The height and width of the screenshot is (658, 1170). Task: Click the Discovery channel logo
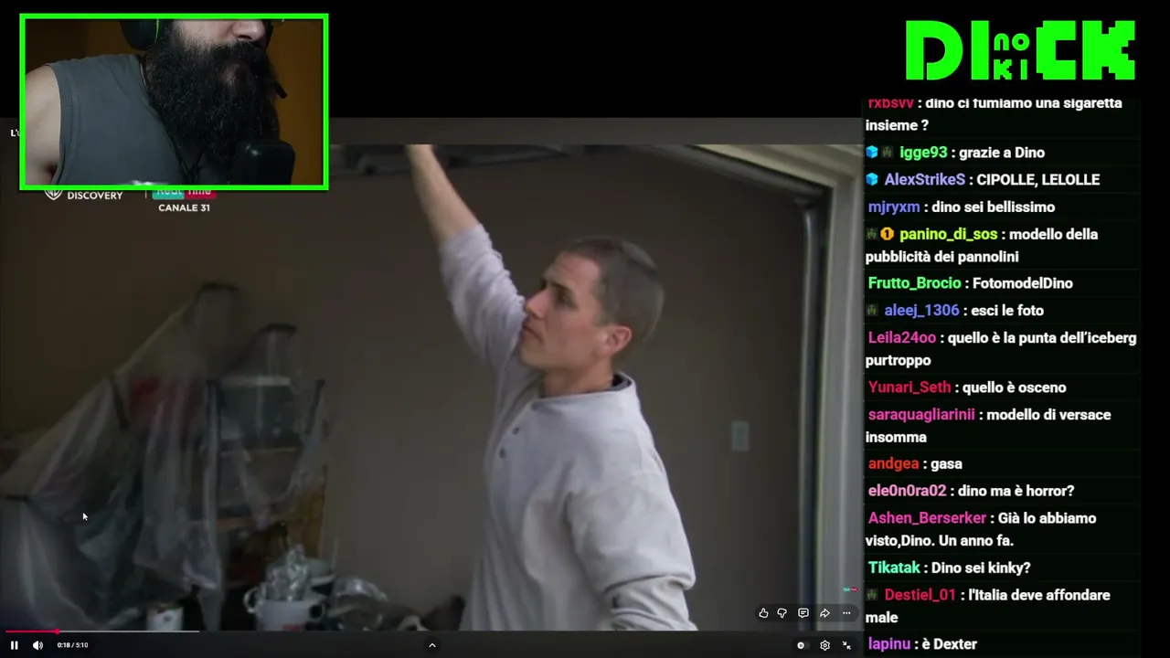tap(83, 195)
